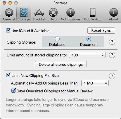Open the Notifications exclamation icon
This screenshot has height=119, width=121.
tap(71, 13)
